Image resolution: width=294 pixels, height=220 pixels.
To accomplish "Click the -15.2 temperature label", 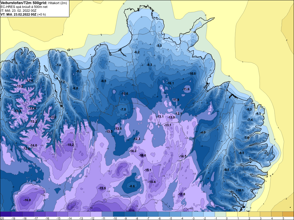I will [x=70, y=145].
